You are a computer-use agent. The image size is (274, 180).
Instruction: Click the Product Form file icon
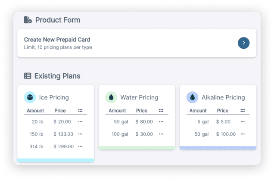[28, 20]
